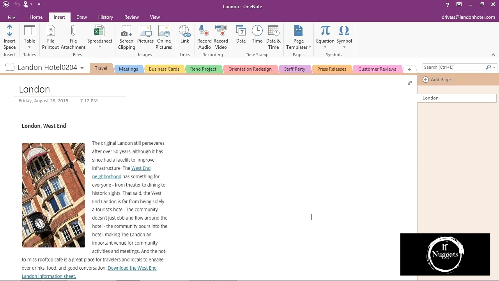Customize Quick Access Toolbar dropdown

[x=39, y=5]
